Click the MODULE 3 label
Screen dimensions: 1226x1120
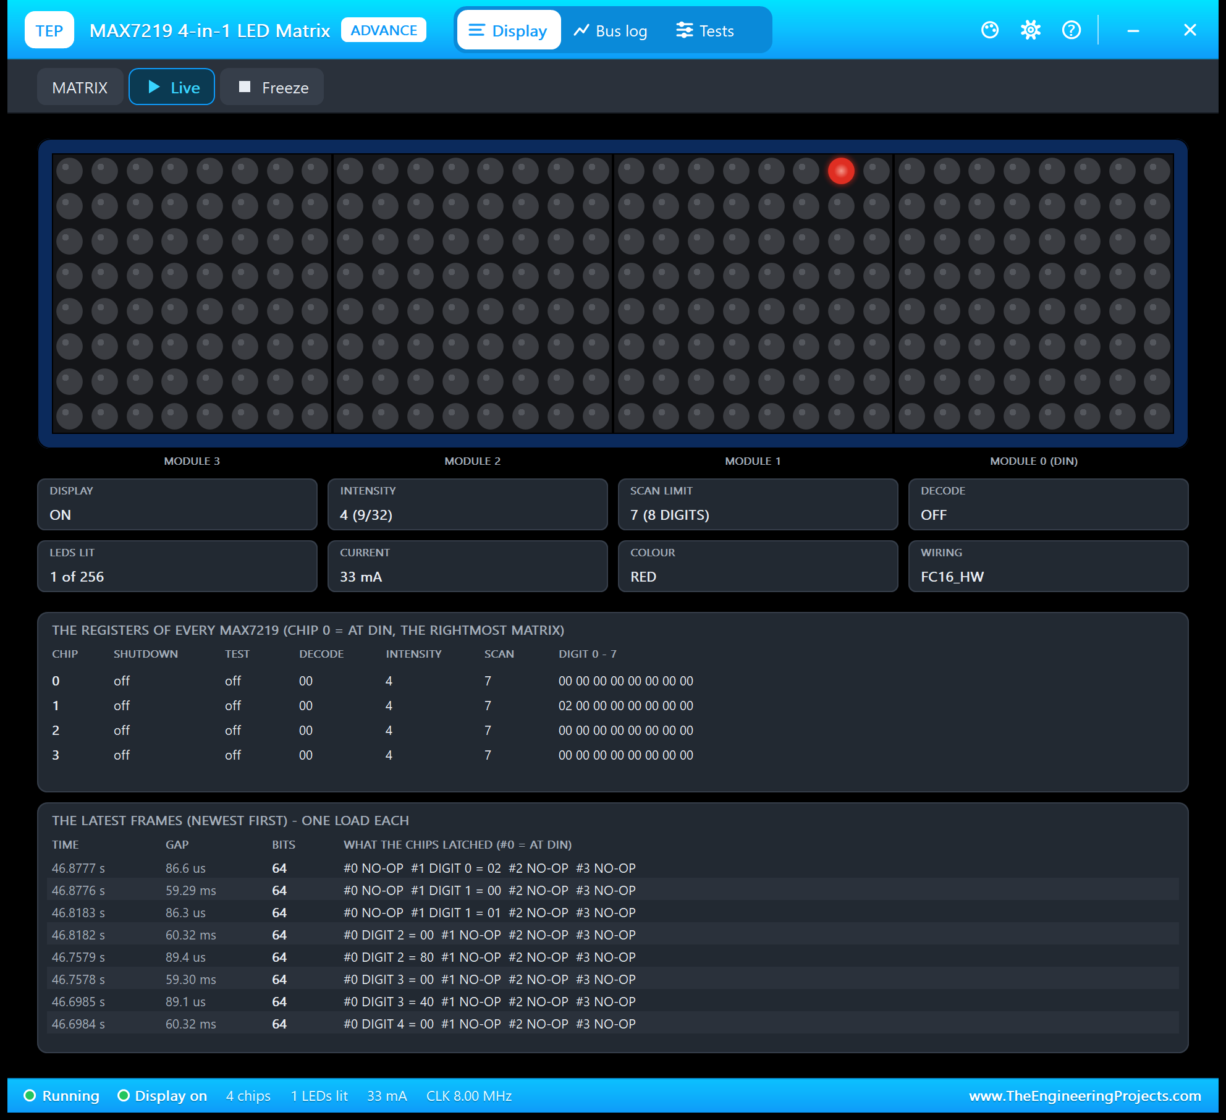tap(192, 461)
